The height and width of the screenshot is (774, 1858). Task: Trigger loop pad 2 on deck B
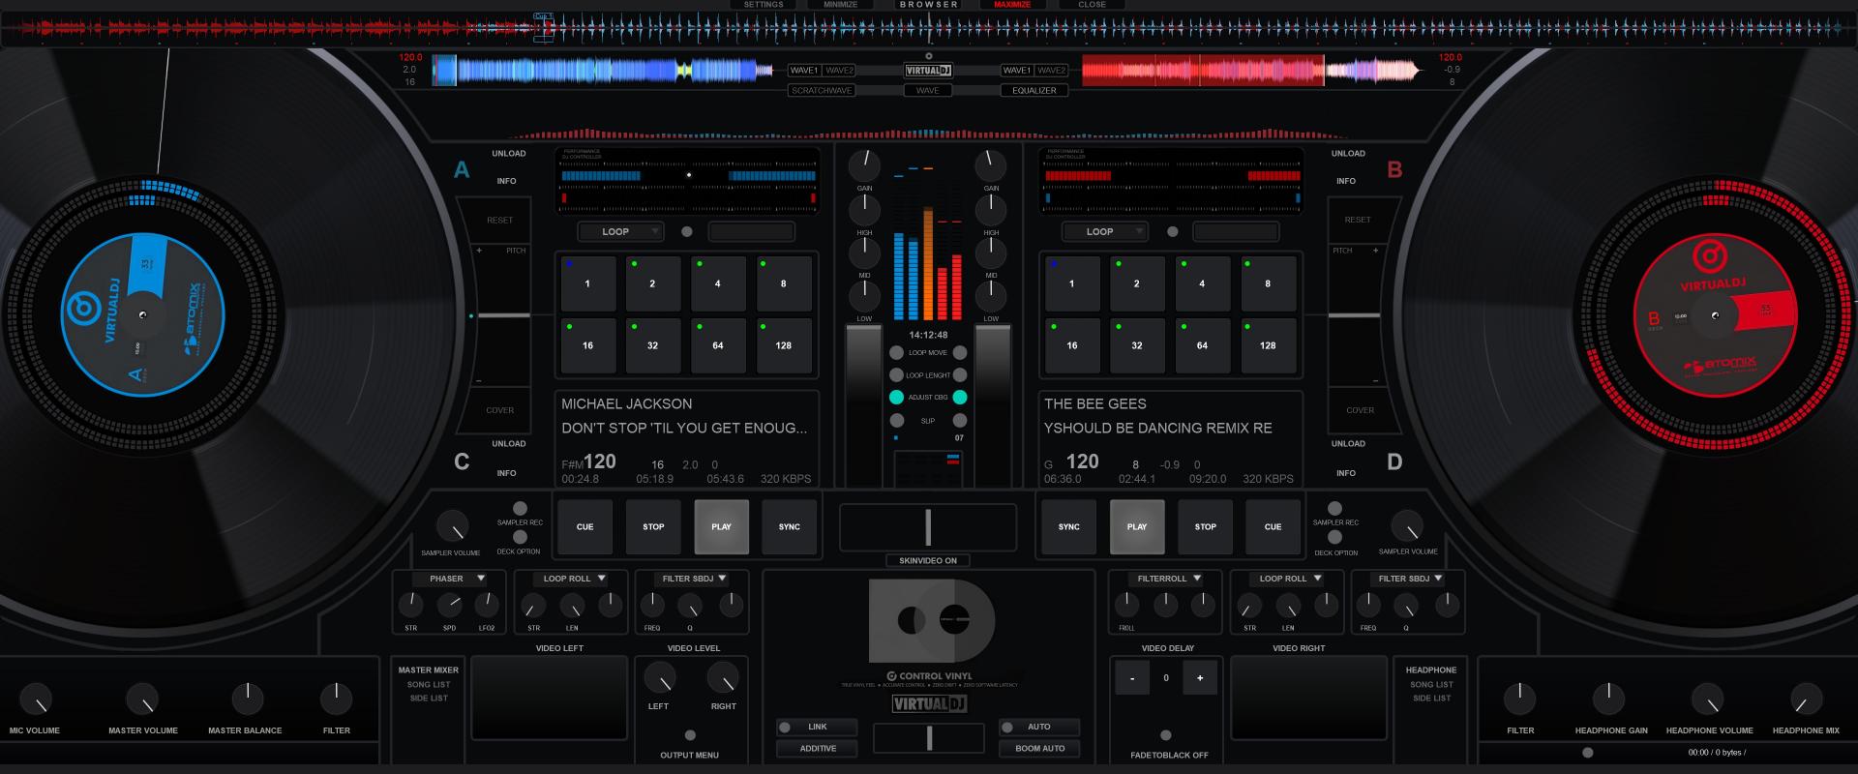click(1136, 283)
